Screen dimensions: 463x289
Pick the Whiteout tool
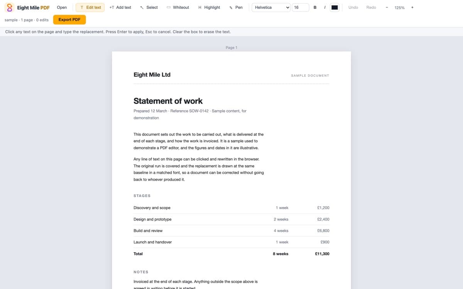(177, 7)
